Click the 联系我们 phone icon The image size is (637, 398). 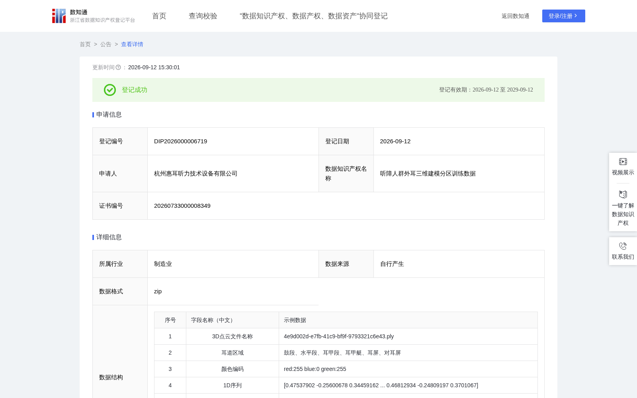pyautogui.click(x=623, y=246)
